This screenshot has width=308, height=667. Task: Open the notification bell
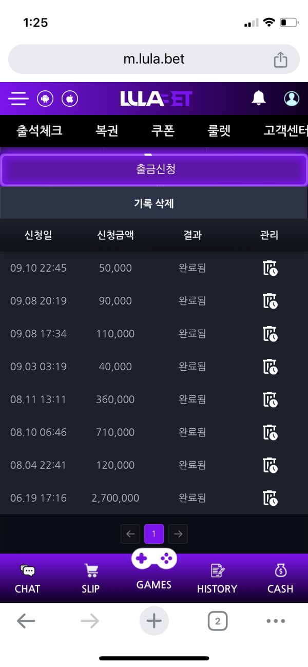[x=259, y=98]
